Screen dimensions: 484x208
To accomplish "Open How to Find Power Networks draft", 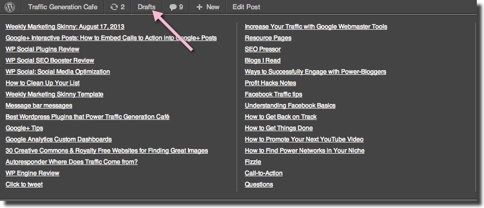I will tap(305, 151).
